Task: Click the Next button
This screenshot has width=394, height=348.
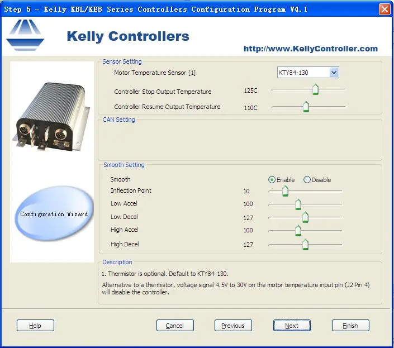Action: (x=292, y=326)
